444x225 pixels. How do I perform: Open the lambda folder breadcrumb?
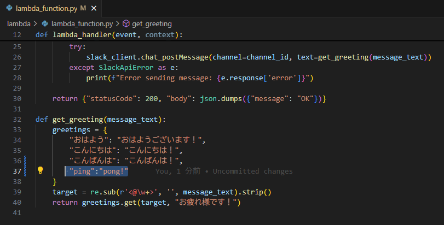pyautogui.click(x=19, y=23)
